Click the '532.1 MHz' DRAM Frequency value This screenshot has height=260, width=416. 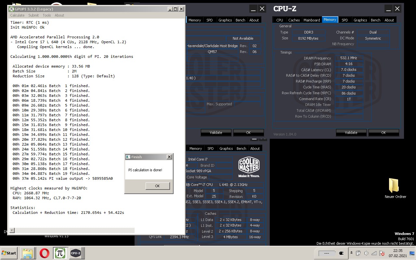[348, 58]
